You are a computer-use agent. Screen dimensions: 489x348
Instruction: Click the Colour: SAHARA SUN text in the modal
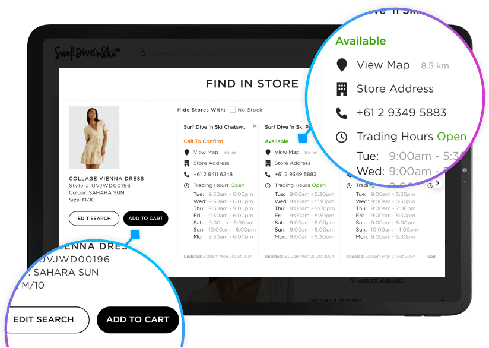pos(97,192)
